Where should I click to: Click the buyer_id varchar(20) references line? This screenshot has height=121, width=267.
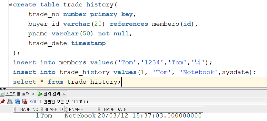tap(113, 24)
